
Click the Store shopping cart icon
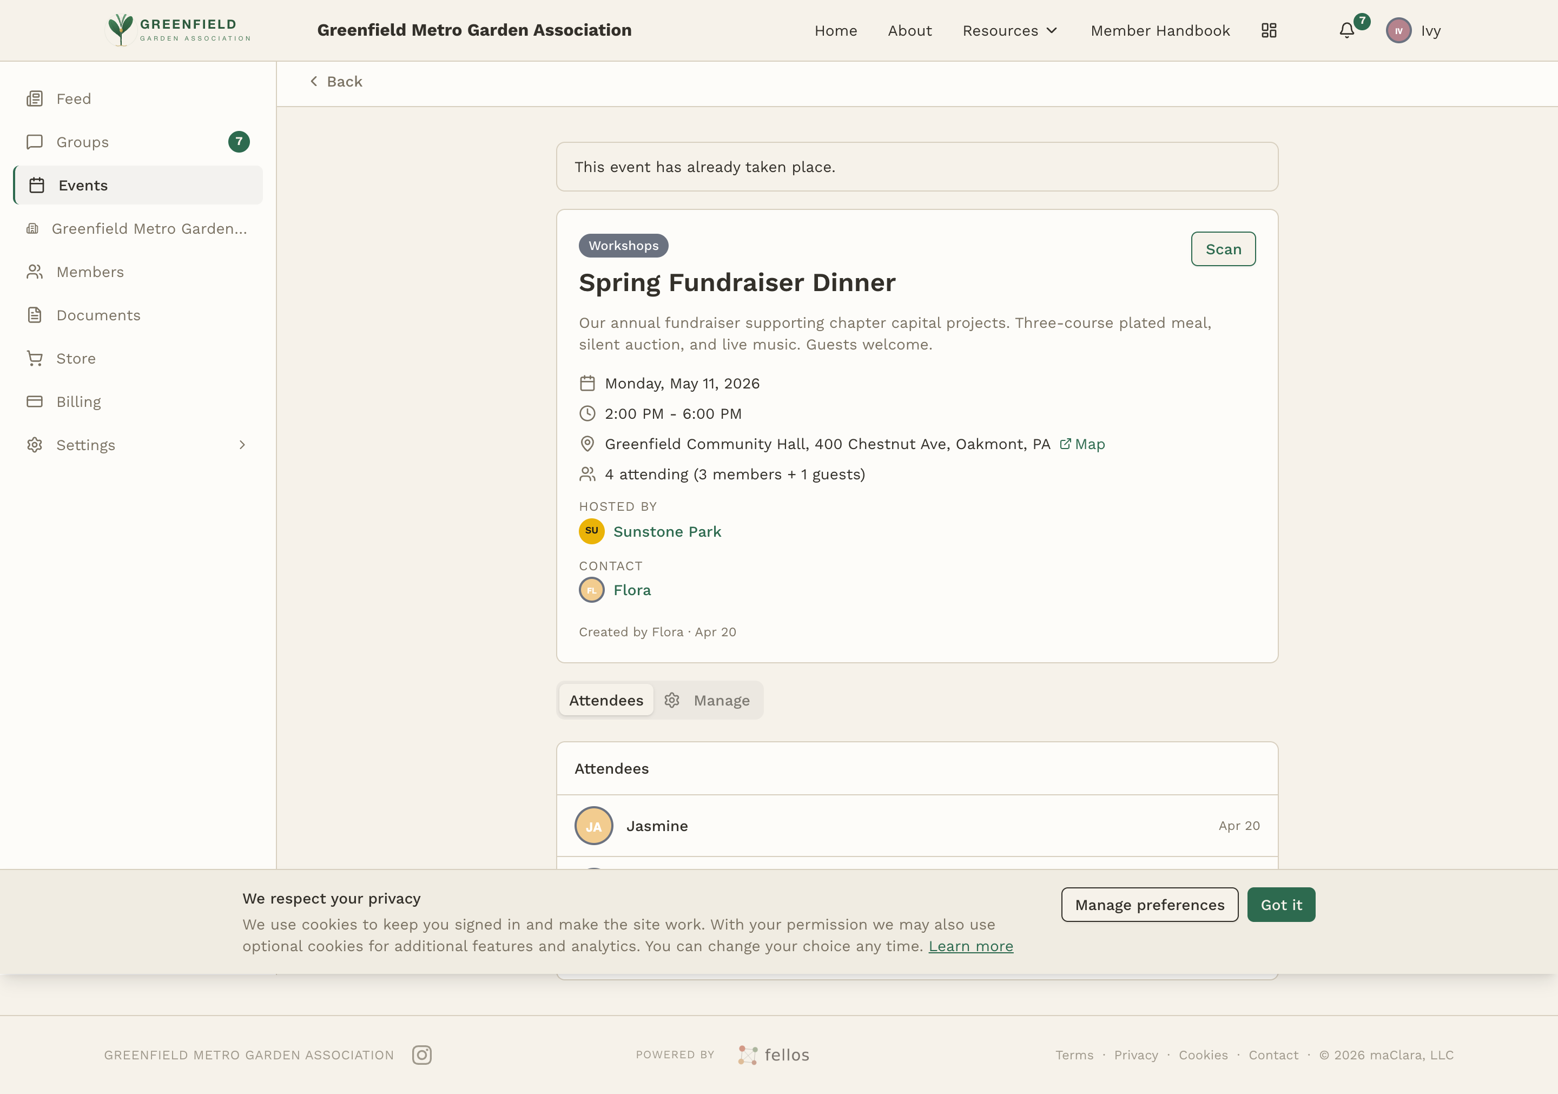point(35,358)
